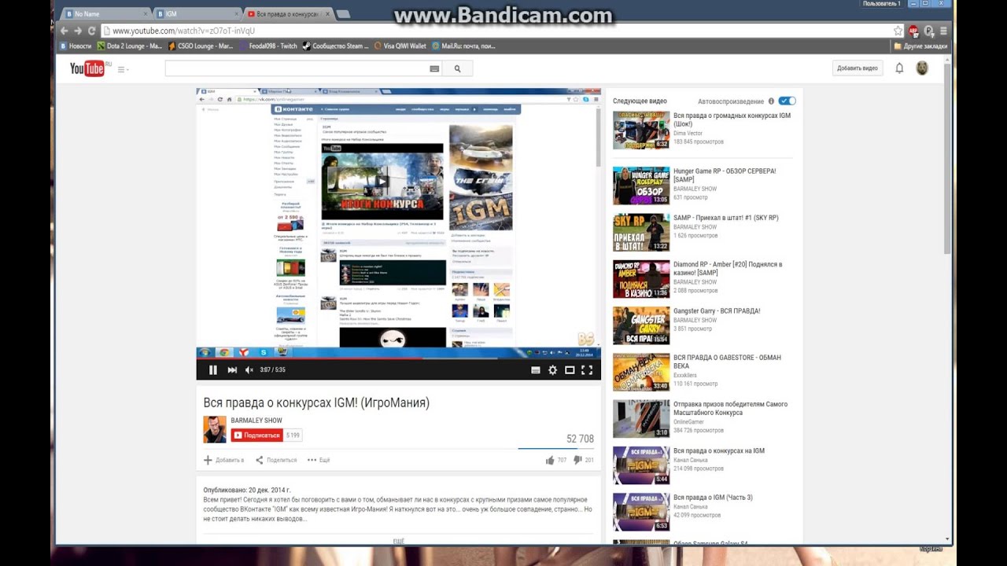Like the video thumbs up
This screenshot has width=1007, height=566.
point(556,460)
